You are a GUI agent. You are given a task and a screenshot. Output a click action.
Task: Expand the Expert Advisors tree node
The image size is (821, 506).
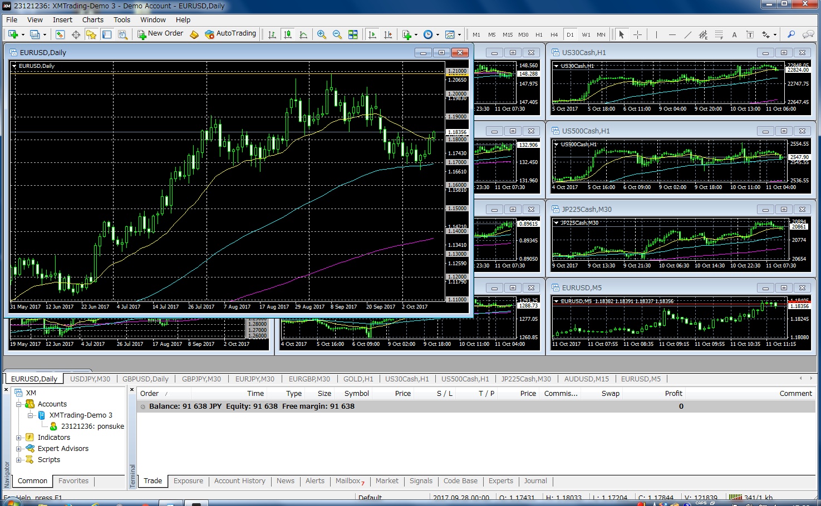[x=18, y=449]
